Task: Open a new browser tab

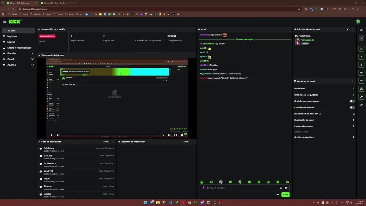Action: pyautogui.click(x=76, y=3)
